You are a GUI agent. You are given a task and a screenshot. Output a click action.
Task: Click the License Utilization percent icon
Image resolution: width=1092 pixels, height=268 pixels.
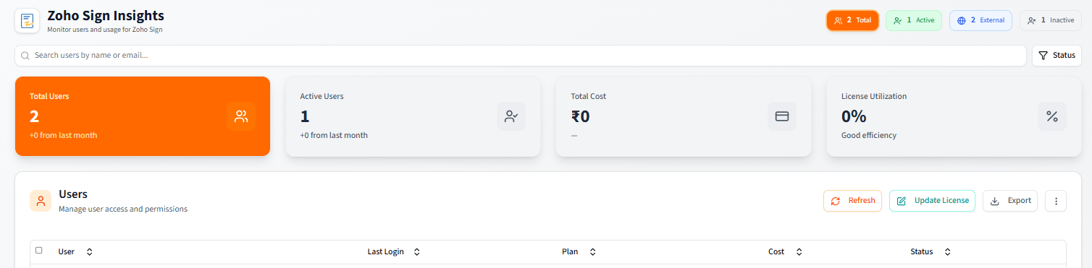click(1052, 116)
